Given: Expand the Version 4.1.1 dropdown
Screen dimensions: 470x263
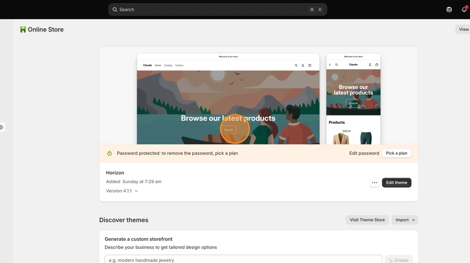Looking at the screenshot, I should point(122,191).
